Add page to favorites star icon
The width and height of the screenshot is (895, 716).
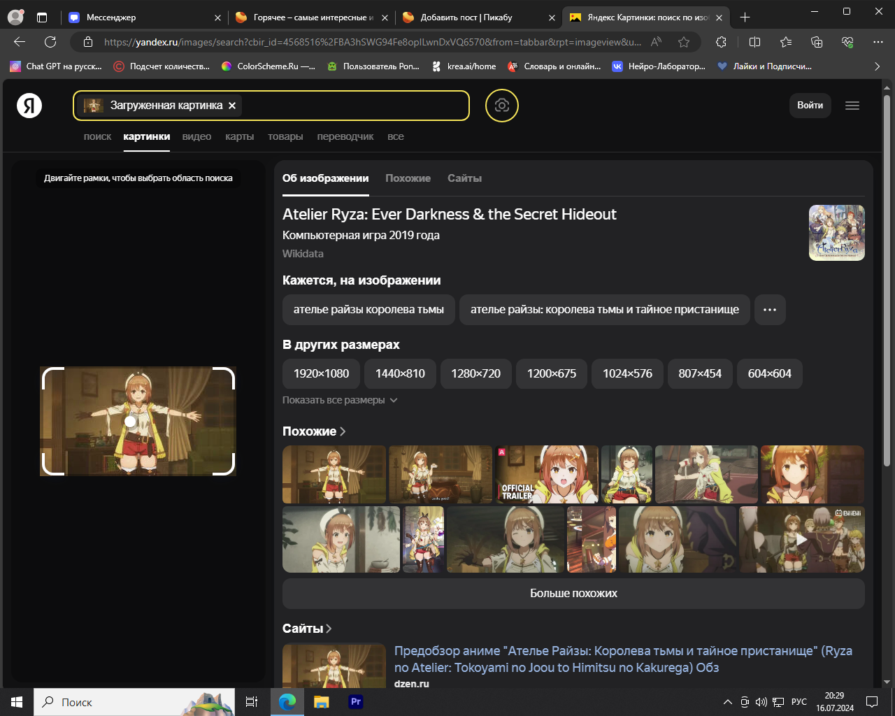684,42
